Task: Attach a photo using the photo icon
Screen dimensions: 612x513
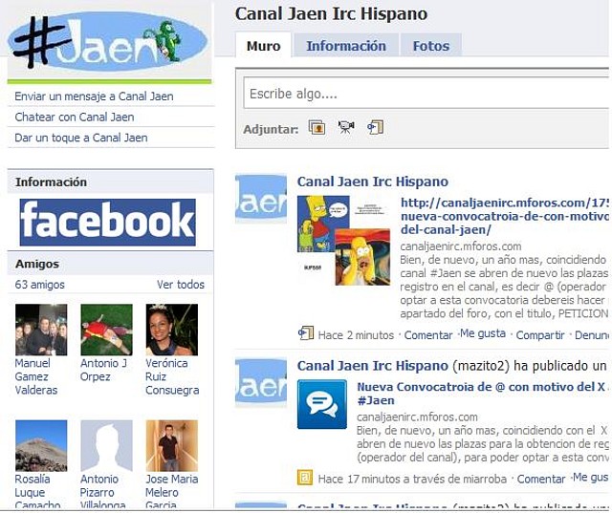Action: [317, 127]
